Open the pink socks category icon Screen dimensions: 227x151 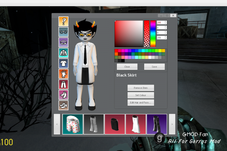coord(64,95)
